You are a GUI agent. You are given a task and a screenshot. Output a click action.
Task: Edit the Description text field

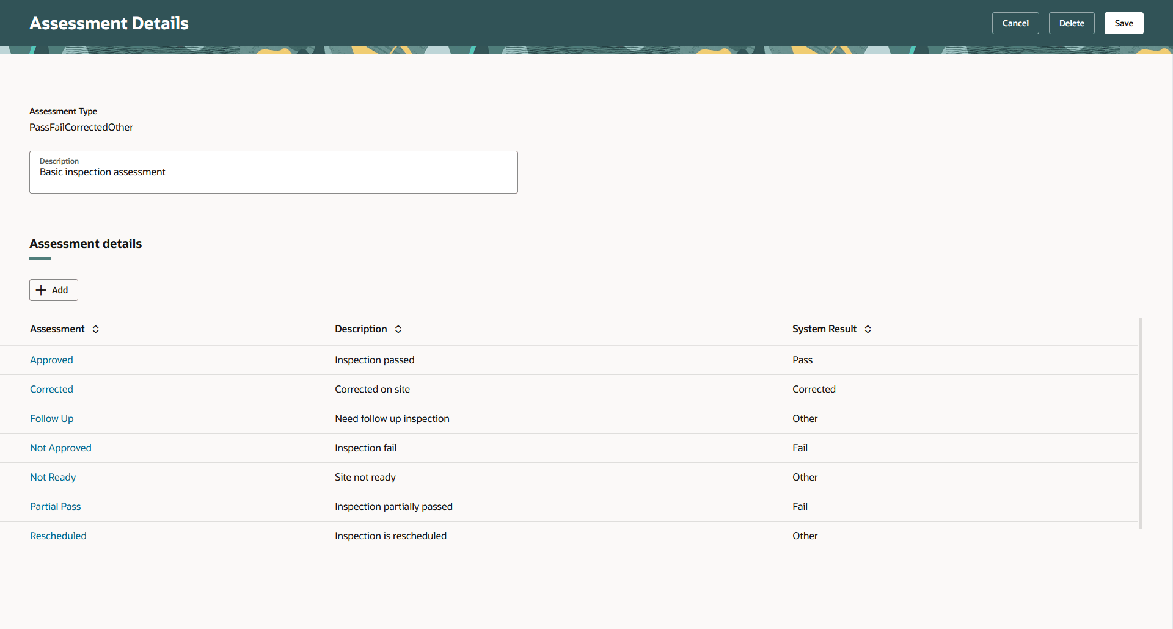274,172
